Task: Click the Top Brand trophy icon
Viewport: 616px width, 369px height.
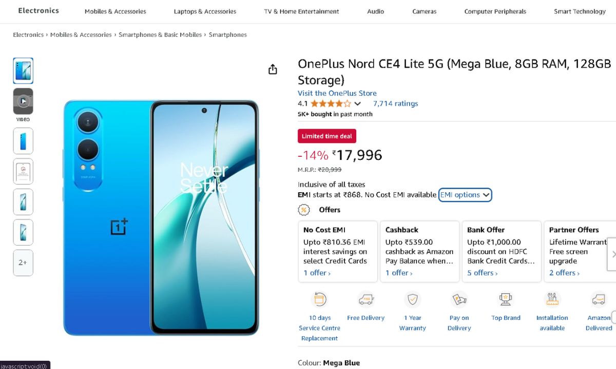Action: pos(506,299)
